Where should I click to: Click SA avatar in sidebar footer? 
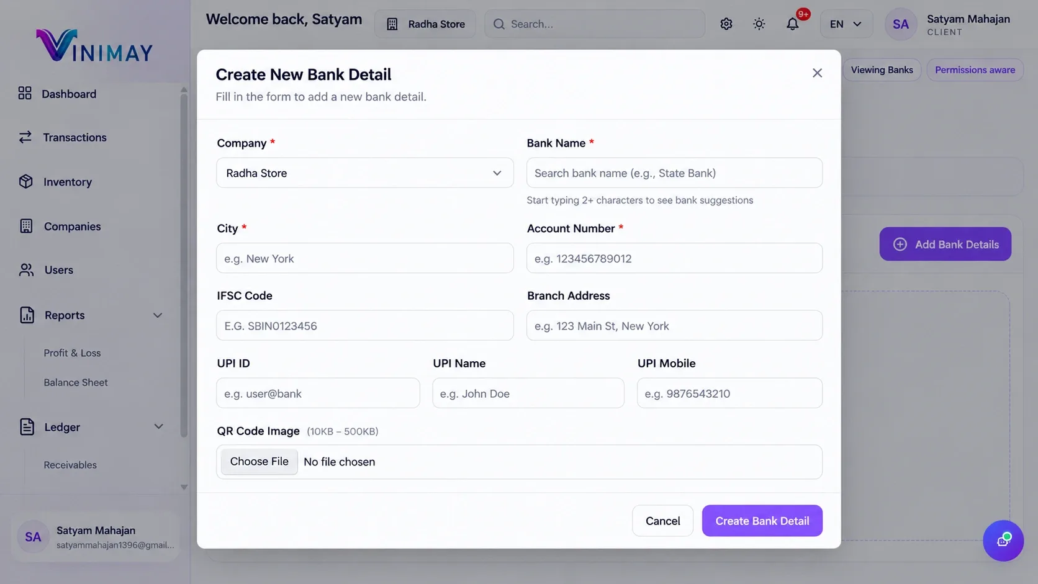click(x=33, y=537)
